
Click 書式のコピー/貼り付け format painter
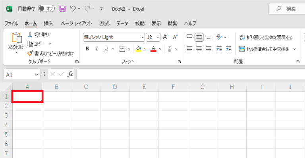point(50,53)
